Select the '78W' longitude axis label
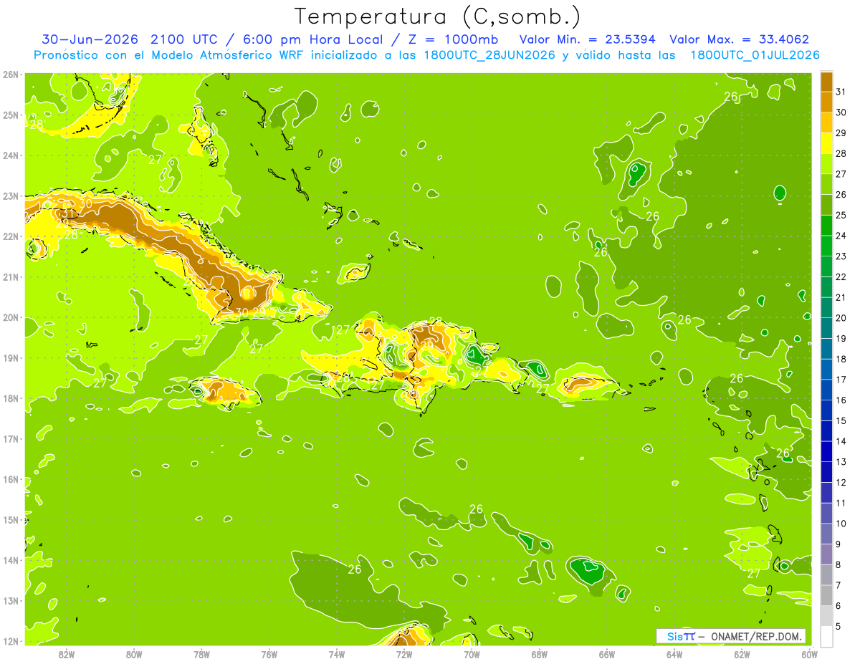This screenshot has width=860, height=664. tap(201, 654)
